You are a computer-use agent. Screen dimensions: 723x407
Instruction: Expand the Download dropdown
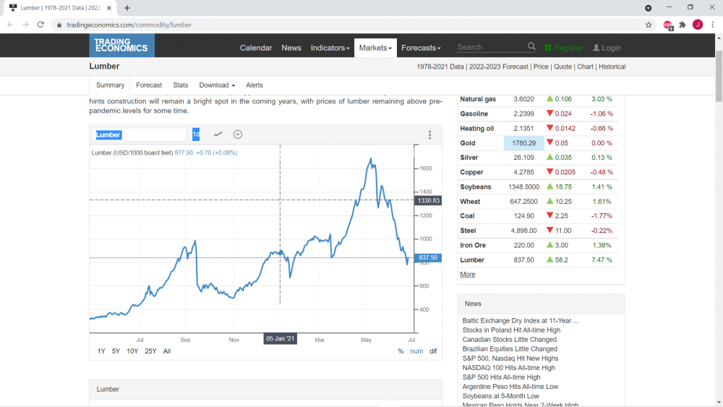pos(217,85)
